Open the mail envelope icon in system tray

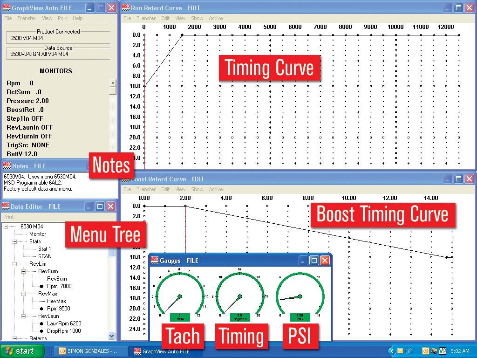point(400,351)
